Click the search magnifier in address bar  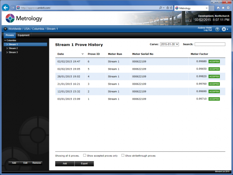(x=160, y=8)
